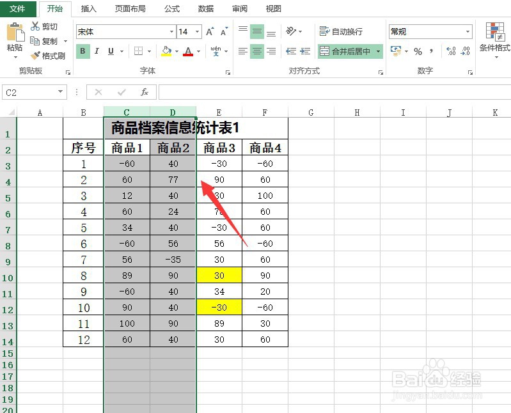Click header cell 商品4
Screen dimensions: 511x413
click(265, 148)
